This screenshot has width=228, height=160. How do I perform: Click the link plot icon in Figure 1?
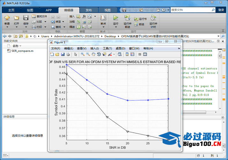pyautogui.click(x=120, y=54)
